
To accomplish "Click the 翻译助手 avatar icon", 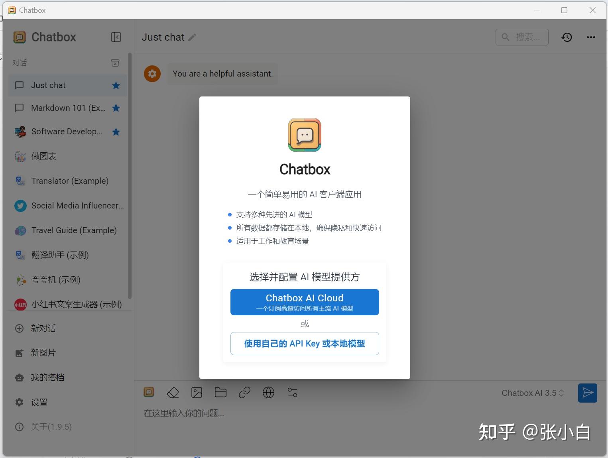I will pyautogui.click(x=20, y=255).
